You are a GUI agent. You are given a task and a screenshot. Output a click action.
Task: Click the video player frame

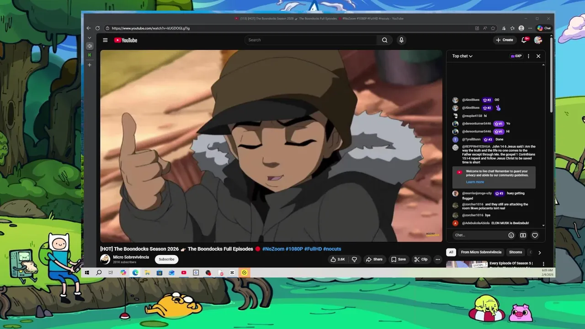(x=271, y=146)
